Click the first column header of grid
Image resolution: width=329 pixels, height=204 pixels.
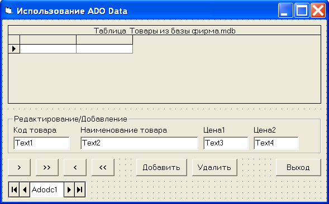(x=48, y=40)
